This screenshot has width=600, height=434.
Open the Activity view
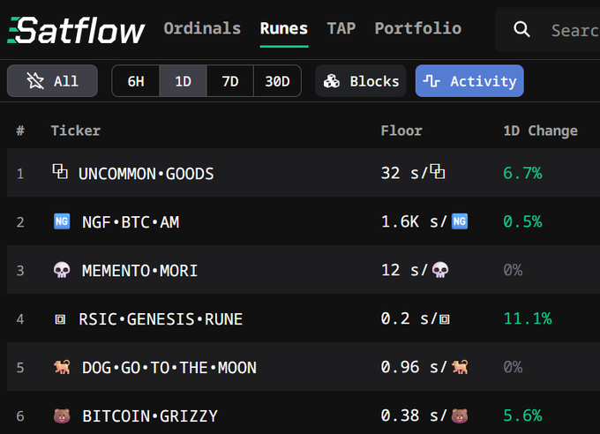coord(469,81)
